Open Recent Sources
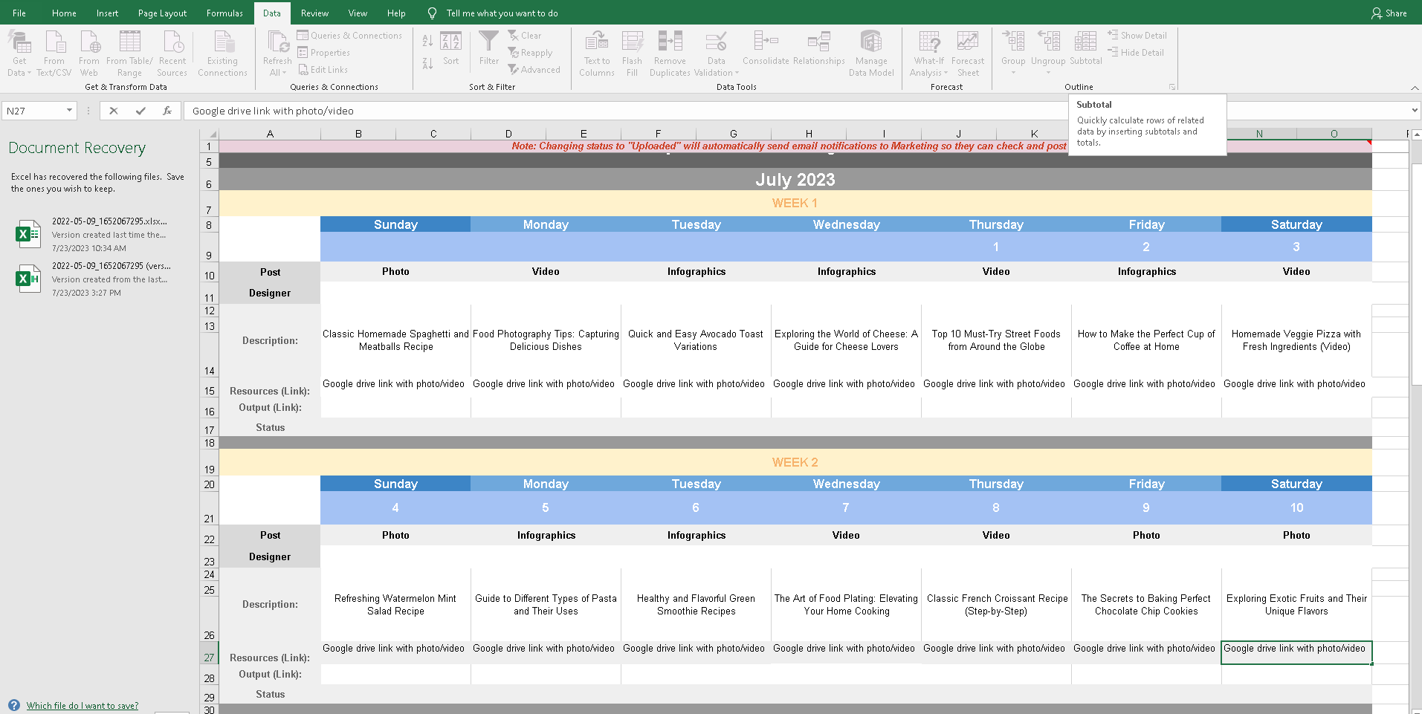Viewport: 1422px width, 714px height. [172, 53]
